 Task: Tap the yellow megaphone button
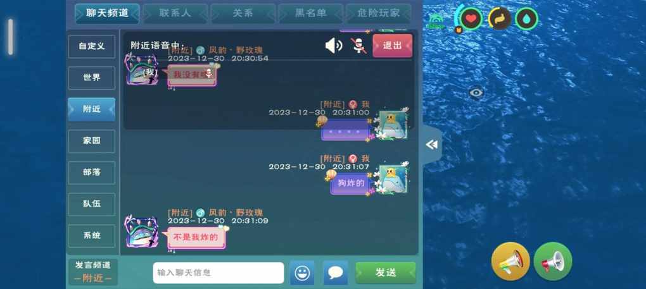point(510,261)
